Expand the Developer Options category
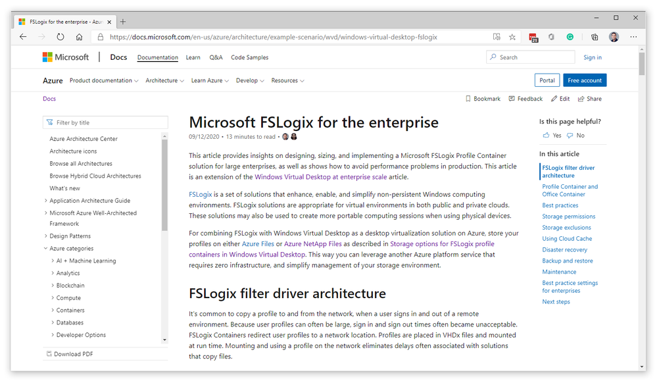 point(53,335)
